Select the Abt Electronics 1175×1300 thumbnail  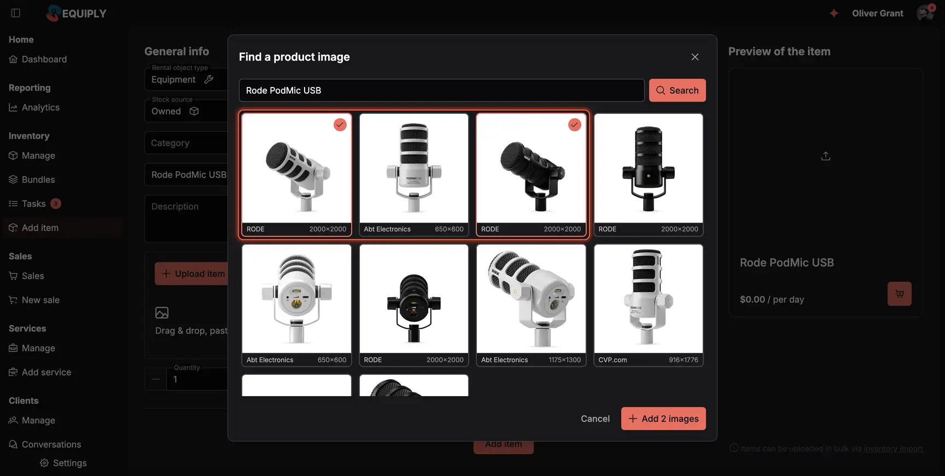pos(531,305)
